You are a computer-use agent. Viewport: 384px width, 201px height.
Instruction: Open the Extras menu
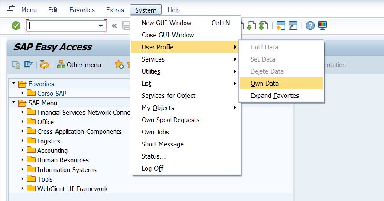[x=115, y=10]
